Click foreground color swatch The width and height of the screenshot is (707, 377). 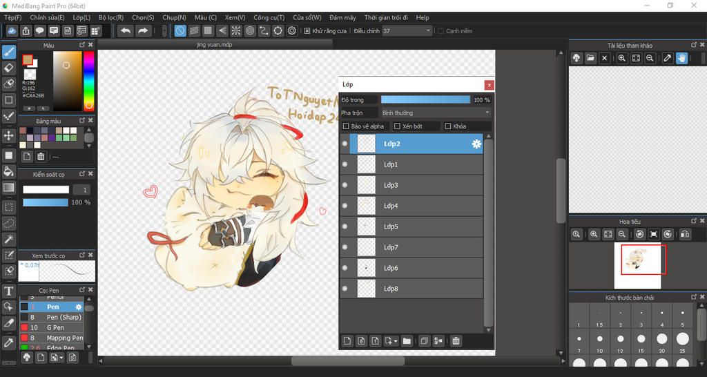pyautogui.click(x=28, y=60)
